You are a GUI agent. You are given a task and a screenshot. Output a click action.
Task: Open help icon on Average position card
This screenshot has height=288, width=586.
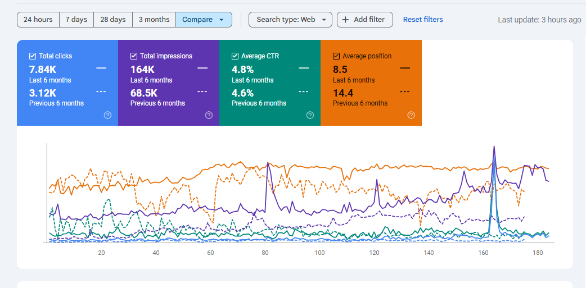click(411, 115)
